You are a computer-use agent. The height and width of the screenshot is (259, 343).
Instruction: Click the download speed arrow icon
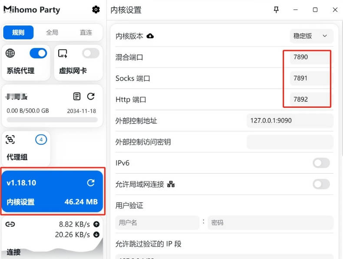(x=96, y=235)
